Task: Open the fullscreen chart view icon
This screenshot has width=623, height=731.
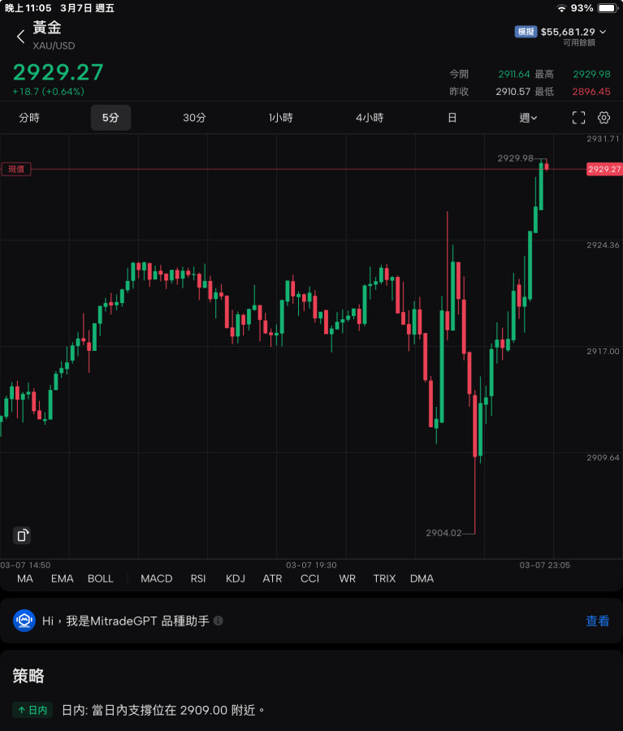Action: pyautogui.click(x=578, y=118)
